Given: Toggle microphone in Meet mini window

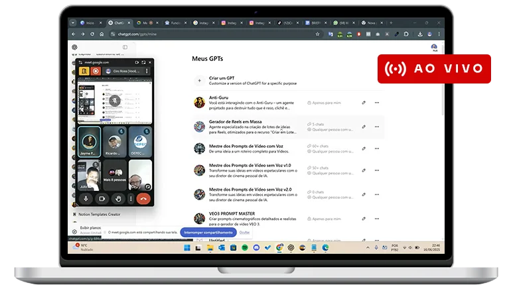Looking at the screenshot, I should tap(86, 199).
